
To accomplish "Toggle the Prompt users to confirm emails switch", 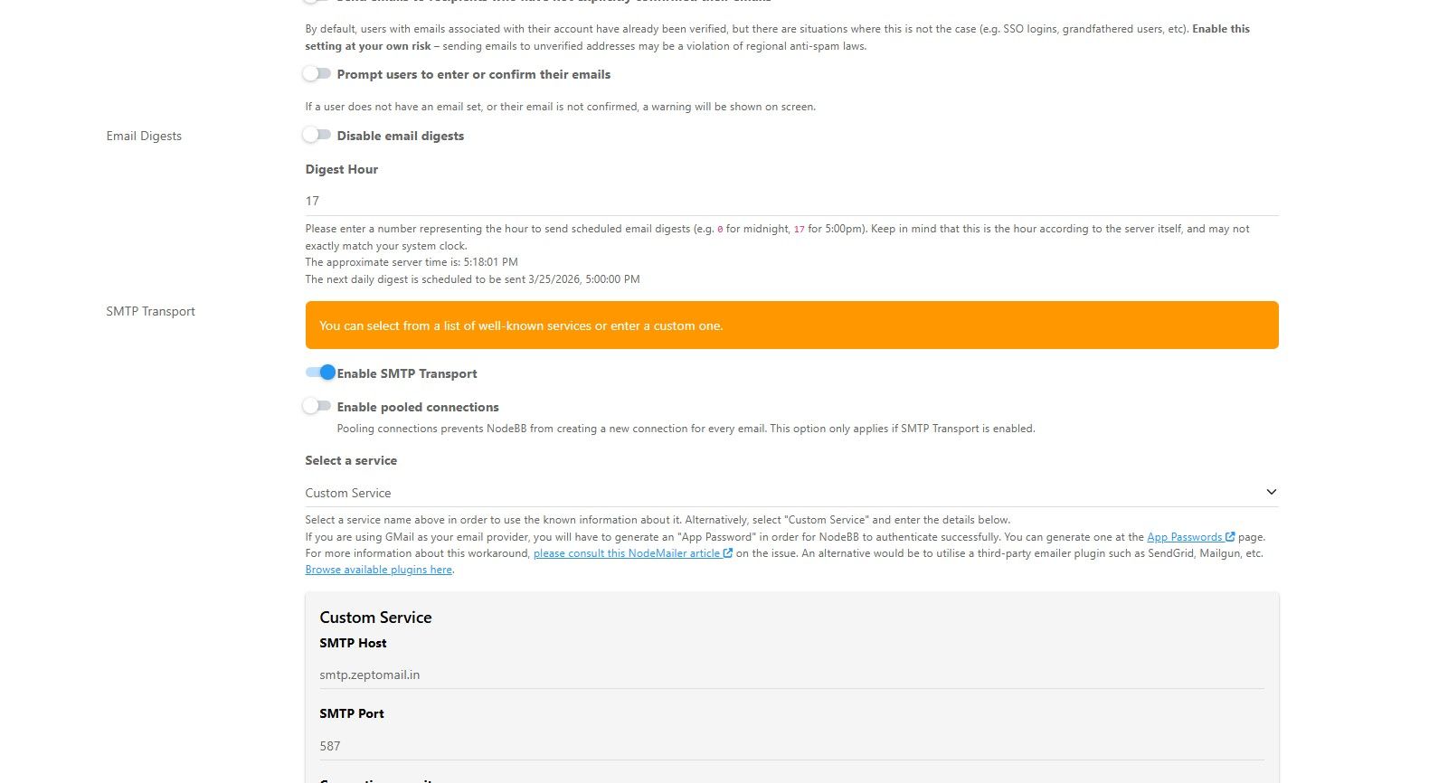I will point(317,74).
